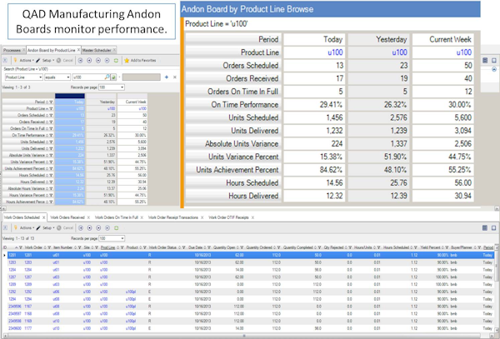Click the list view icon at upper right panel
The width and height of the screenshot is (500, 339).
point(485,60)
